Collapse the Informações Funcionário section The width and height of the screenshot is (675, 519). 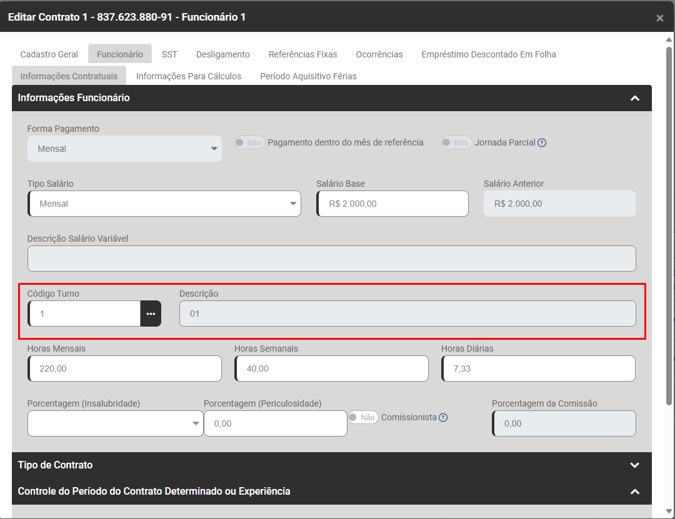pos(634,98)
